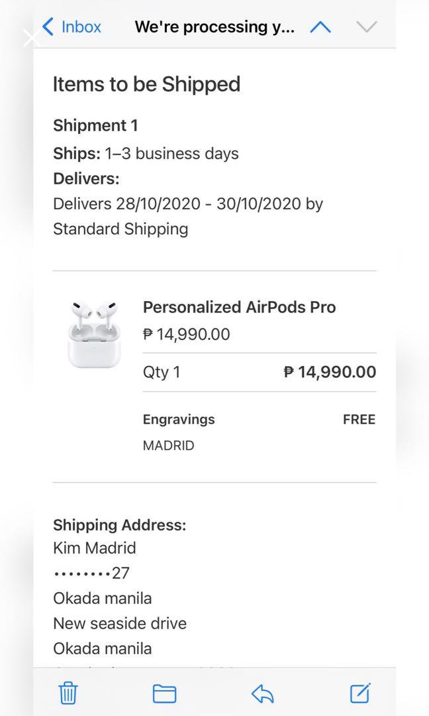The image size is (429, 716).
Task: Collapse the thread with the gray down arrow
Action: 366,27
